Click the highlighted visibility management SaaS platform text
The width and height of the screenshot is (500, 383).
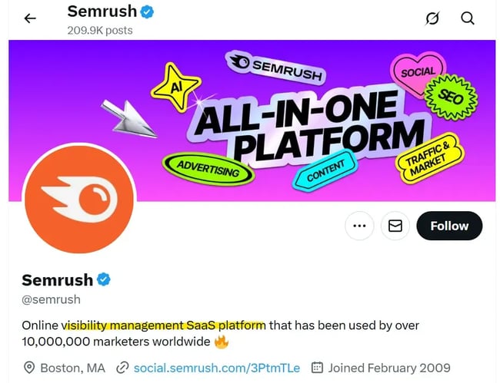coord(164,325)
